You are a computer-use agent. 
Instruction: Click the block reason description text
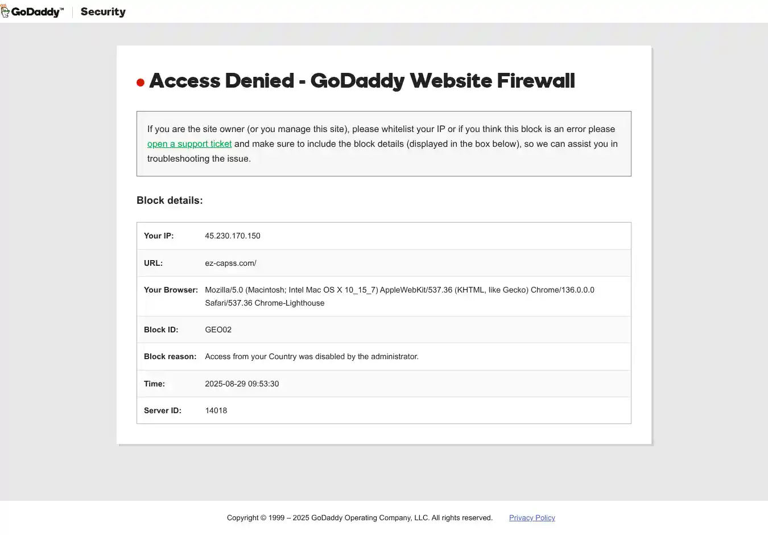pos(311,356)
